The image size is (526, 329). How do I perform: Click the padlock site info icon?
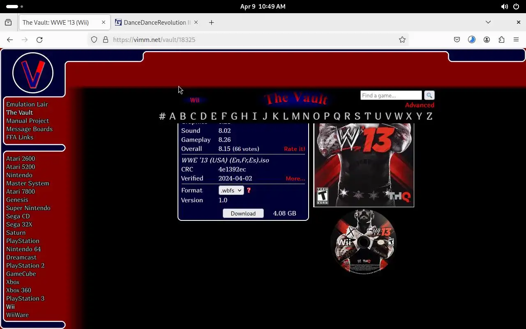coord(105,39)
